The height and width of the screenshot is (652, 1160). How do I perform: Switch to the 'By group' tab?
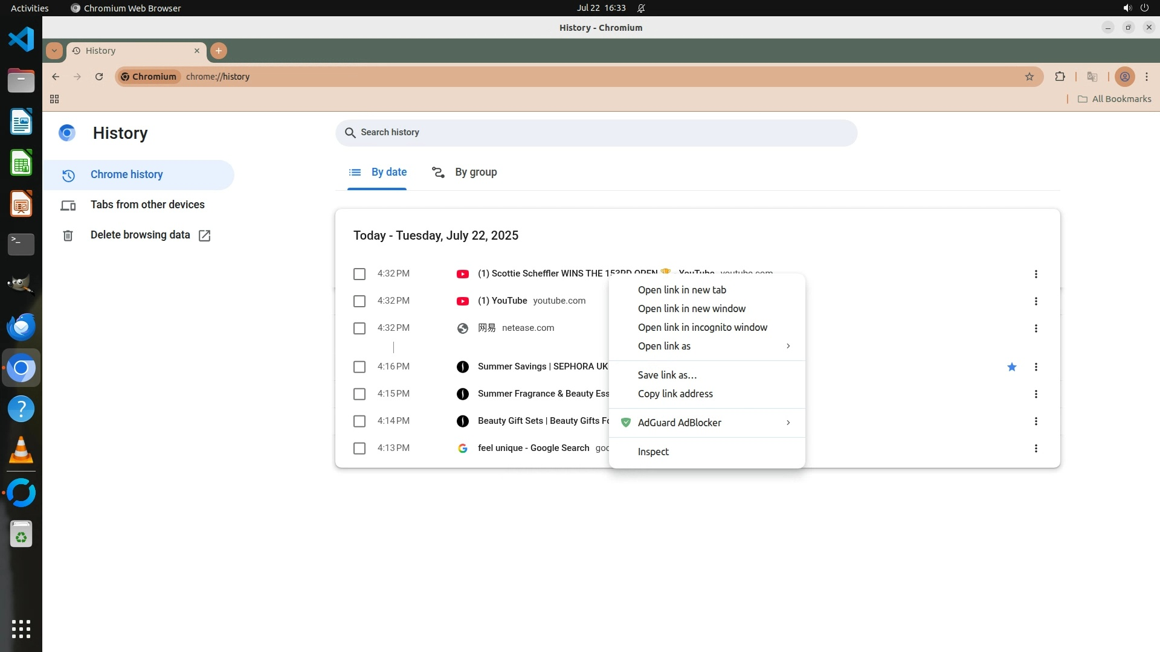[x=465, y=173]
